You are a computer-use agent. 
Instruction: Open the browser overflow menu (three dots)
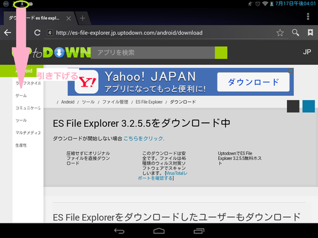tap(308, 17)
